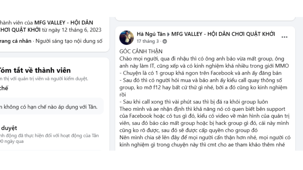Open the post's three-dot options menu
The height and width of the screenshot is (170, 303).
click(284, 37)
